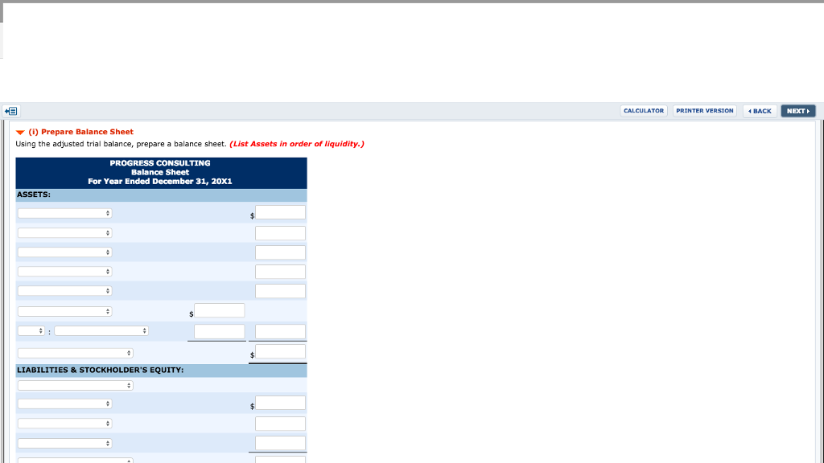
Task: Click the fourth asset amount field
Action: (280, 272)
